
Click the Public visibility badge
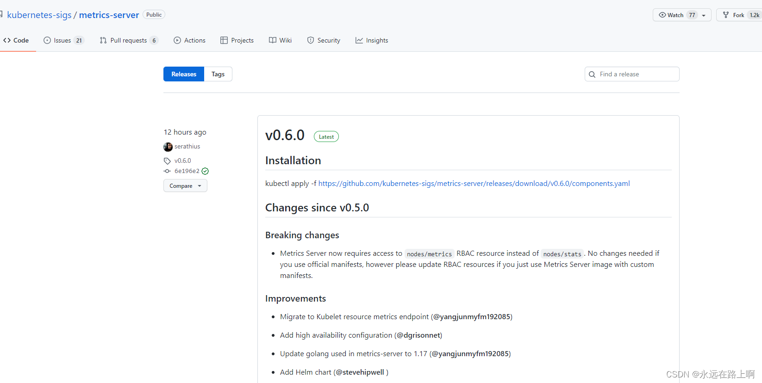(x=154, y=14)
